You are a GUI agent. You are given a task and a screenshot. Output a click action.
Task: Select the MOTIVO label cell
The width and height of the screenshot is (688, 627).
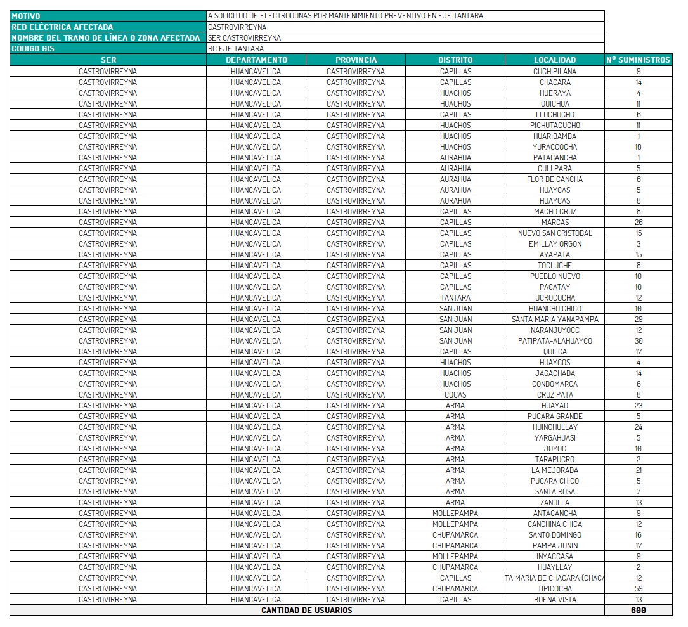point(108,16)
